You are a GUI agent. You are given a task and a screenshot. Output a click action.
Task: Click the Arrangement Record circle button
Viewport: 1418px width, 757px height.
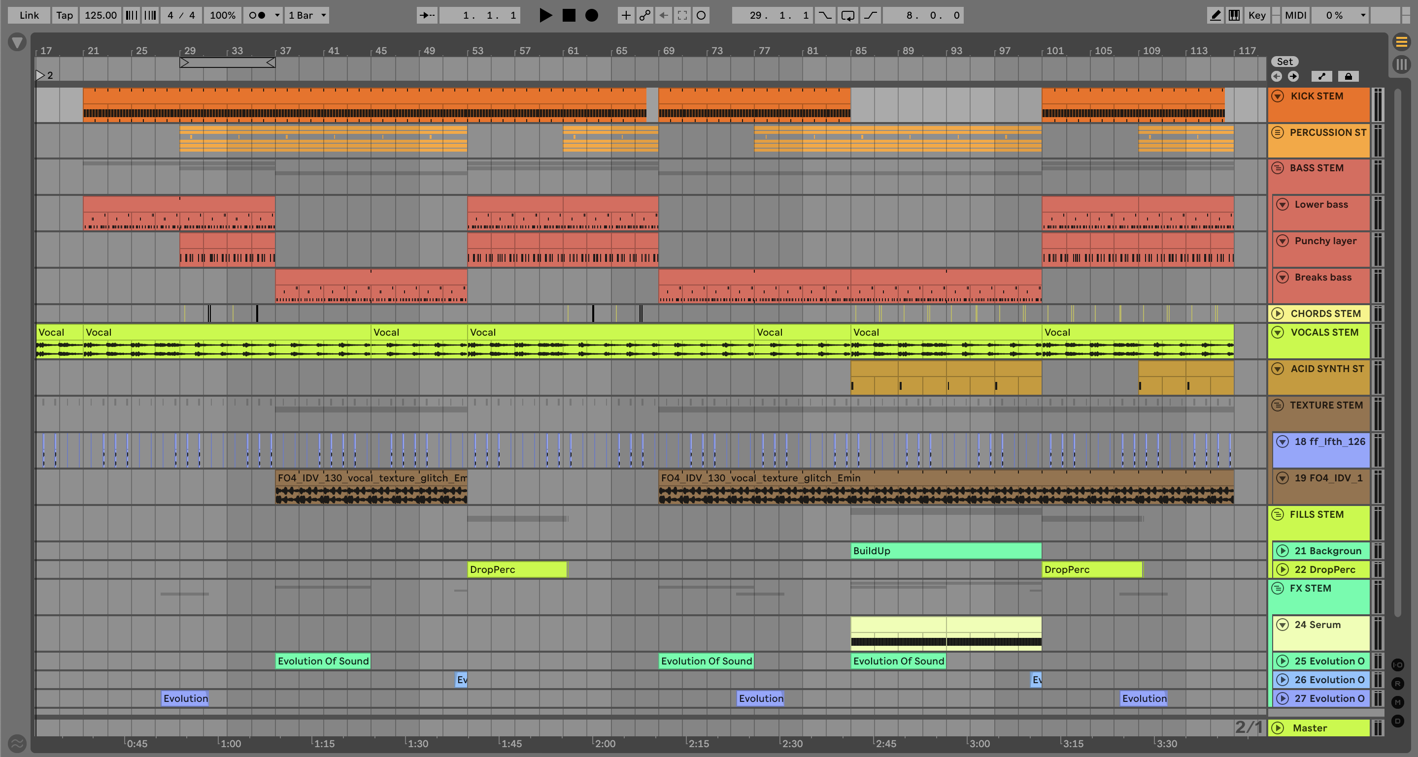pos(591,15)
